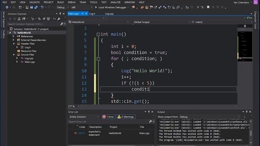Click the Visual Assist Go button
This screenshot has height=146, width=260.
click(x=249, y=18)
